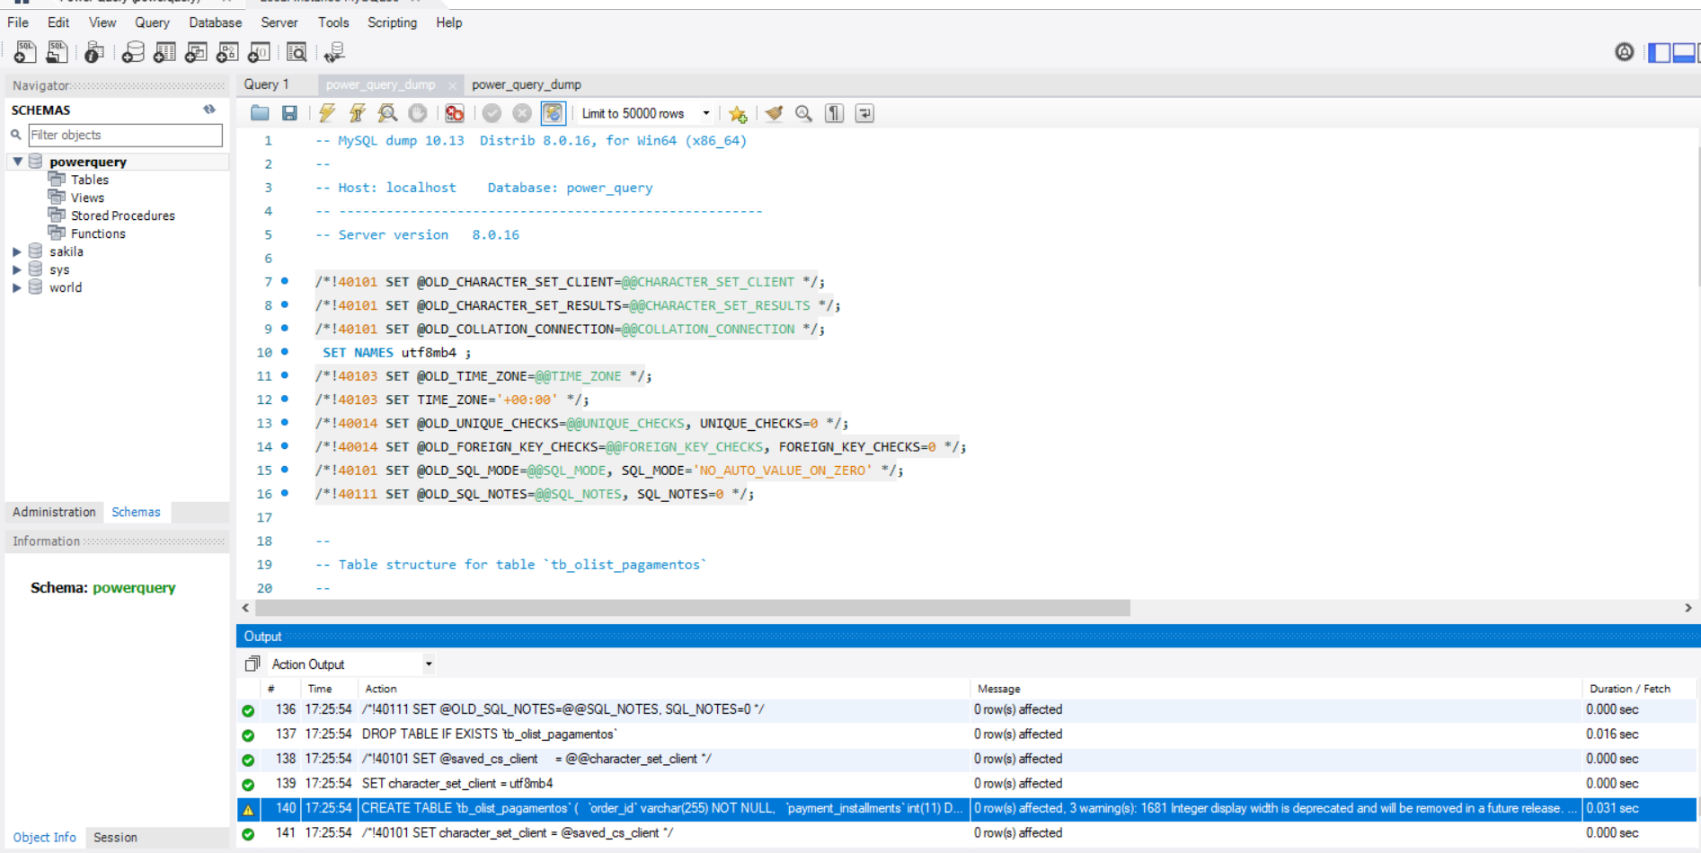Select Functions under powerquery
The width and height of the screenshot is (1701, 853).
98,233
